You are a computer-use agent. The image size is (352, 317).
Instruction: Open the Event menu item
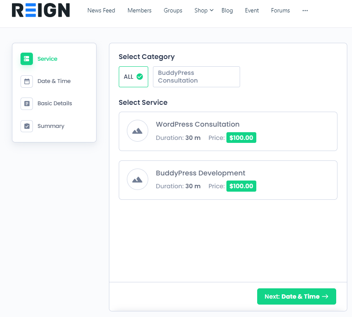(x=252, y=11)
